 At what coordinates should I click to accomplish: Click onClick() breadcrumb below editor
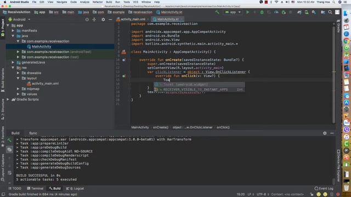(x=223, y=128)
